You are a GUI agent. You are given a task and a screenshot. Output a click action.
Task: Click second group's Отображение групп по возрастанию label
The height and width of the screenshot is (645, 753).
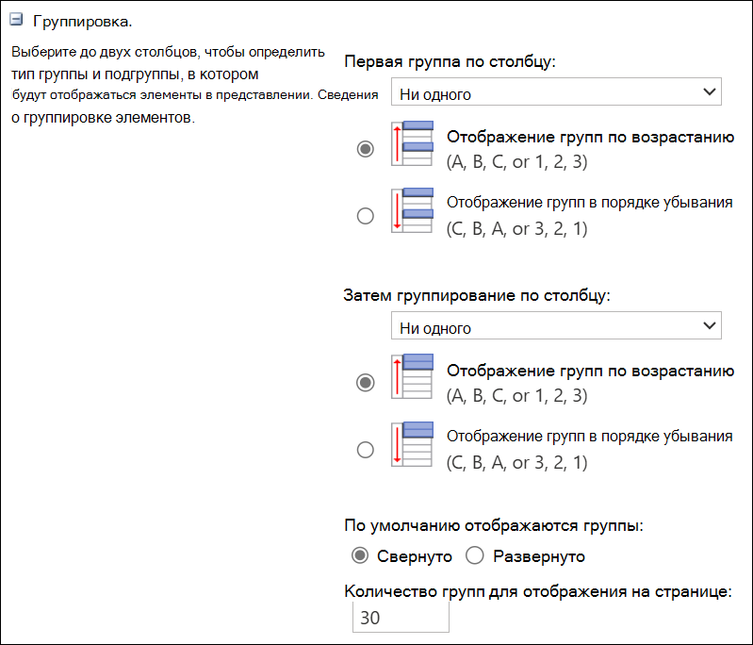click(590, 371)
